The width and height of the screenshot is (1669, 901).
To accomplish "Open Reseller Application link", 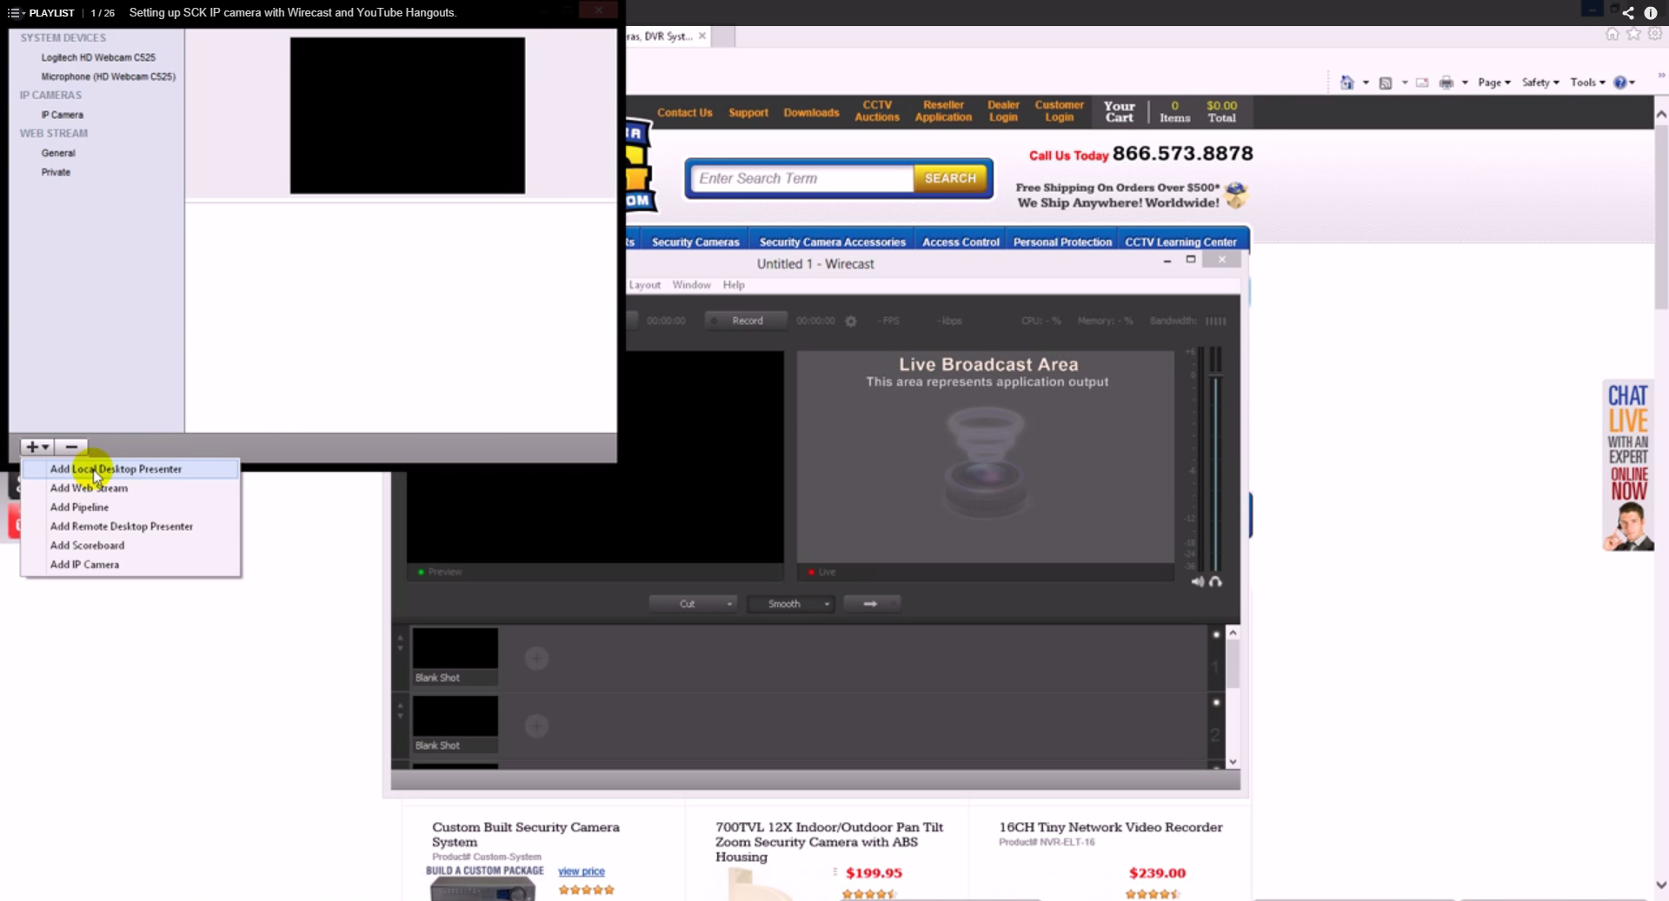I will coord(943,111).
